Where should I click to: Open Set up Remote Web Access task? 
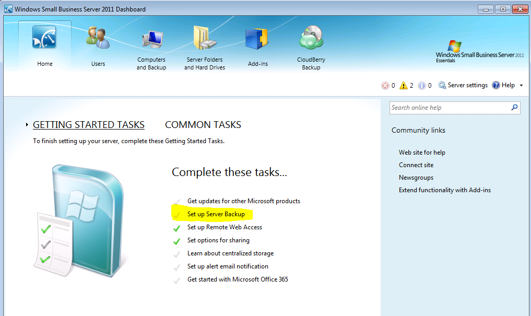pos(225,227)
